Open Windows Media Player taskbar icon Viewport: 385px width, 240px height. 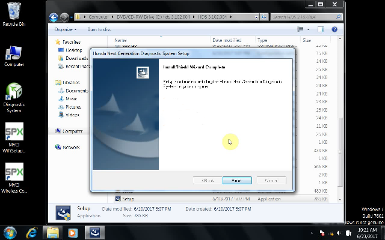tap(73, 233)
